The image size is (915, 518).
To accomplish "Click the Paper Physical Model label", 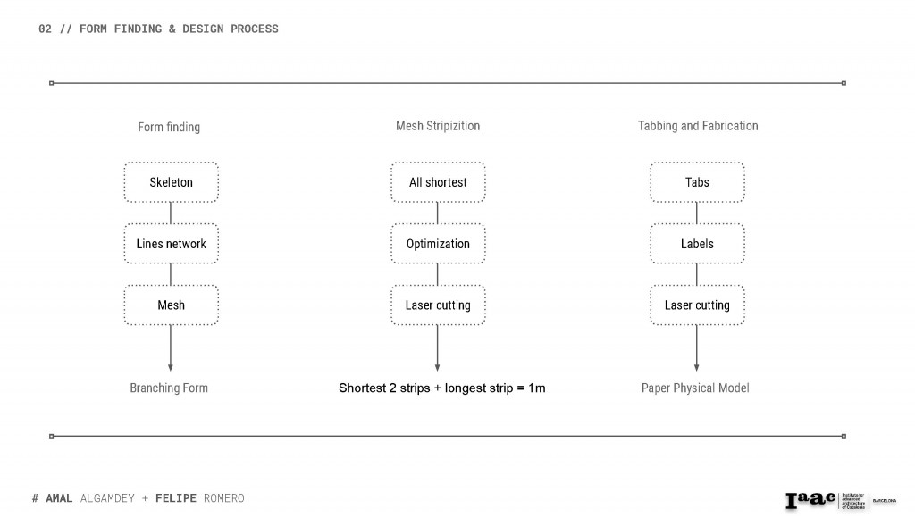I will 695,388.
